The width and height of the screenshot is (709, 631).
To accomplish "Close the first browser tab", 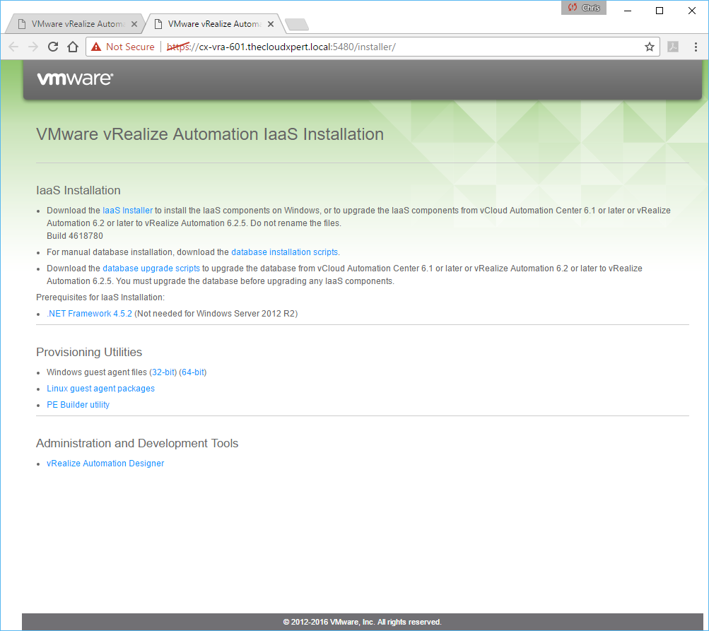I will (134, 24).
